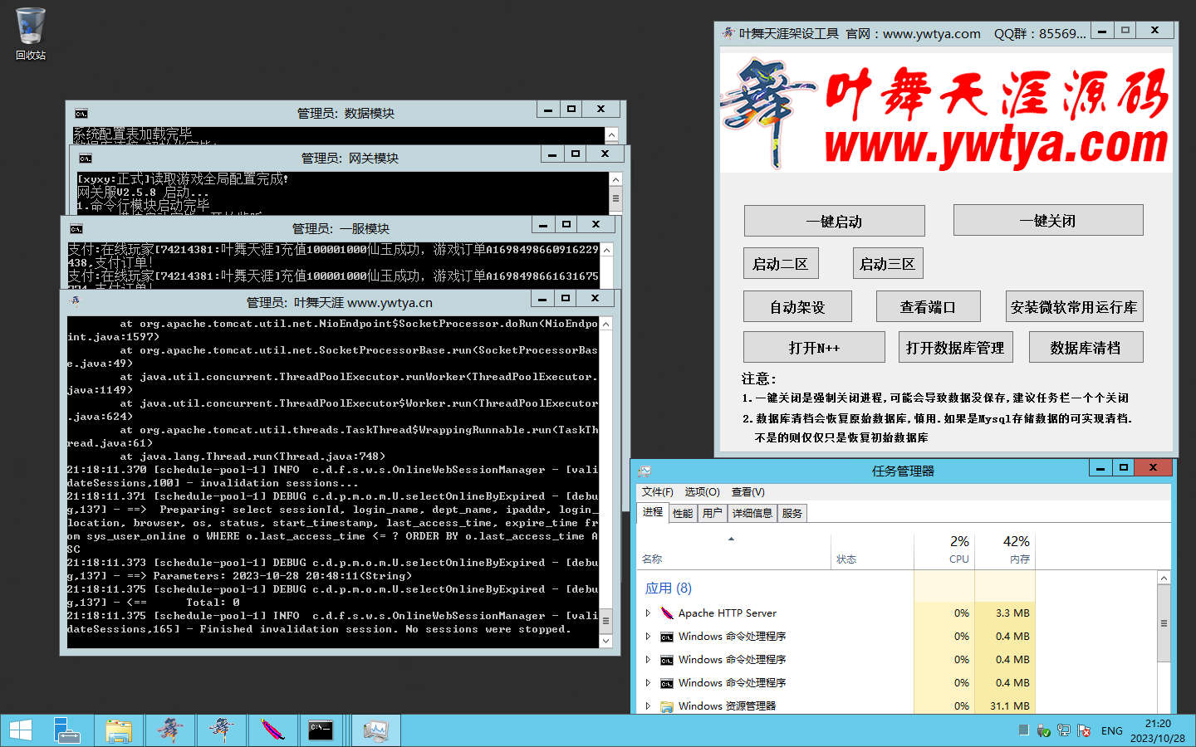Click the 启动二区 button
This screenshot has height=747, width=1196.
pos(781,264)
